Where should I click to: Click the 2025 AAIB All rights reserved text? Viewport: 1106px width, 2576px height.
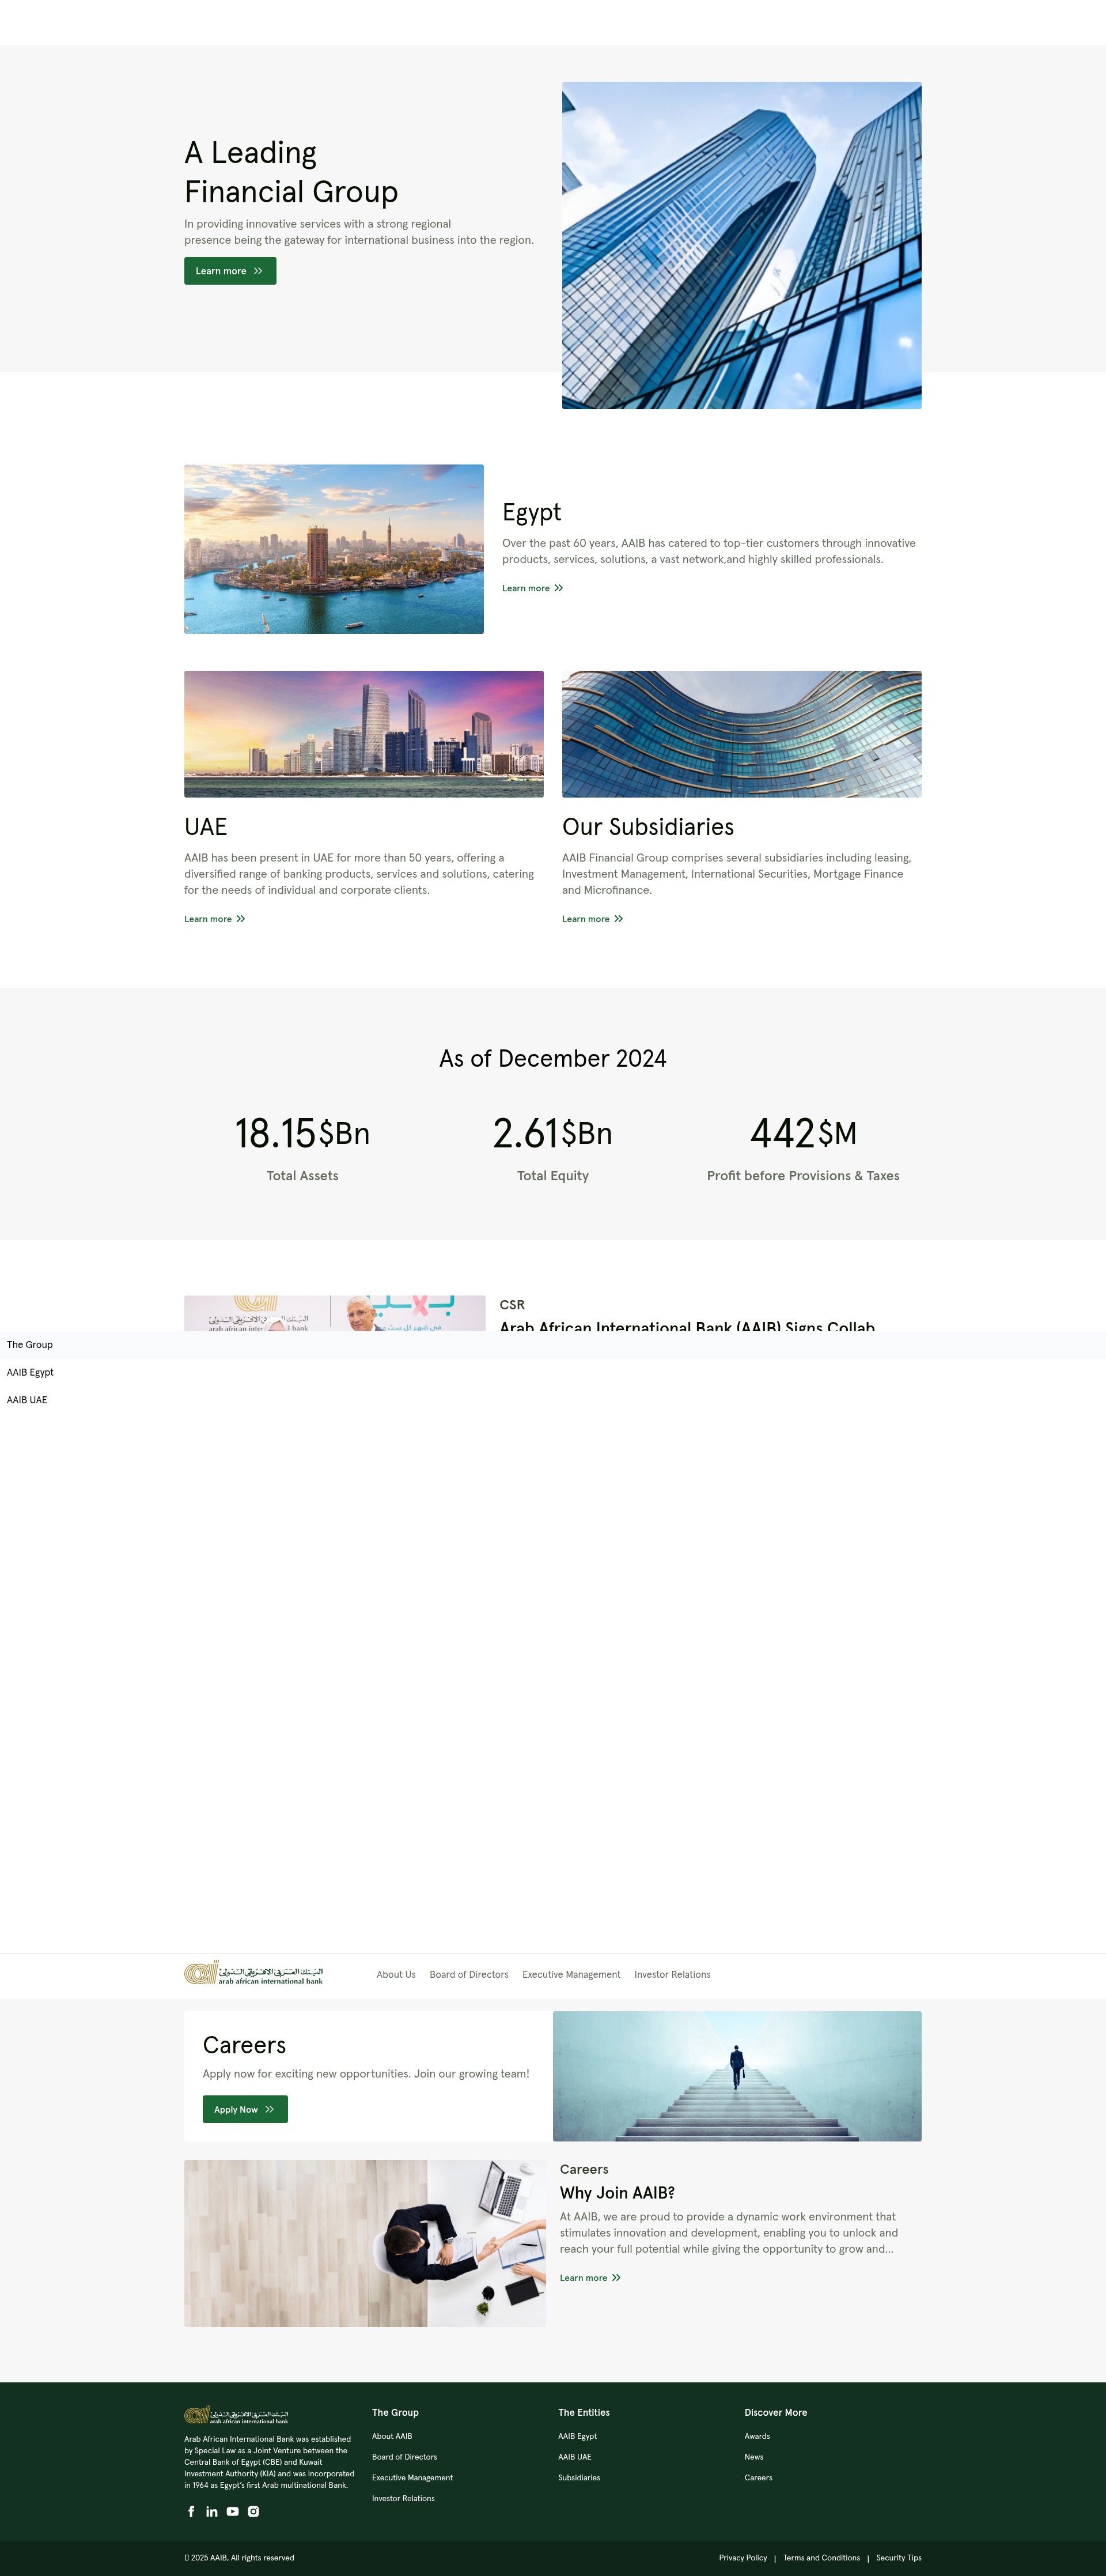(239, 2558)
